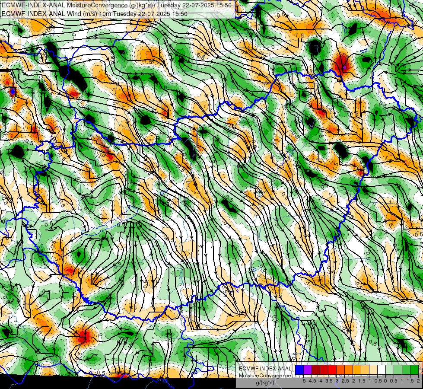Select the bright red swatch between -3.5 and -3
The image size is (423, 389).
click(332, 370)
